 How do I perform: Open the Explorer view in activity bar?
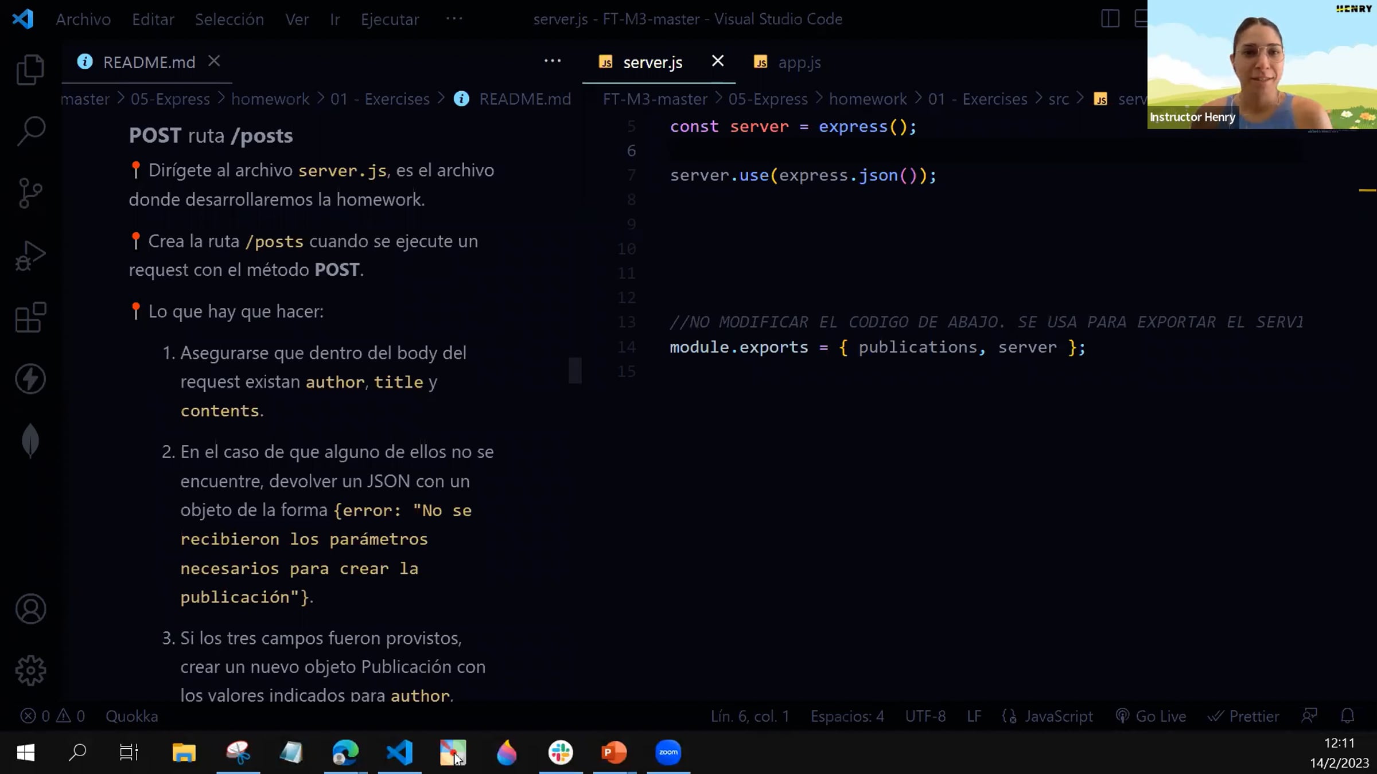click(x=30, y=70)
